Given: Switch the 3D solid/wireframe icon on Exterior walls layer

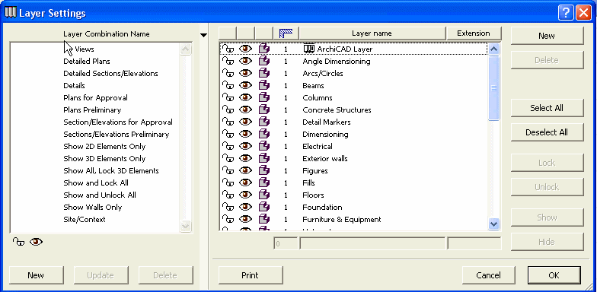Looking at the screenshot, I should coord(263,158).
